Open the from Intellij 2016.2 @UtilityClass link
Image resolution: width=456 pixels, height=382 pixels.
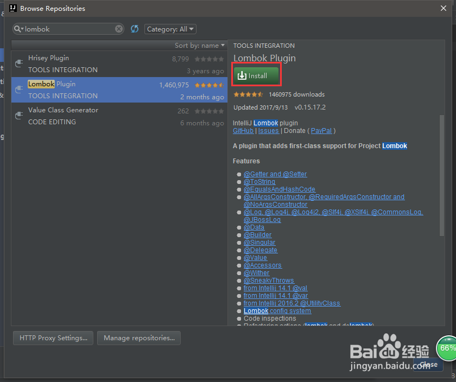click(x=292, y=303)
